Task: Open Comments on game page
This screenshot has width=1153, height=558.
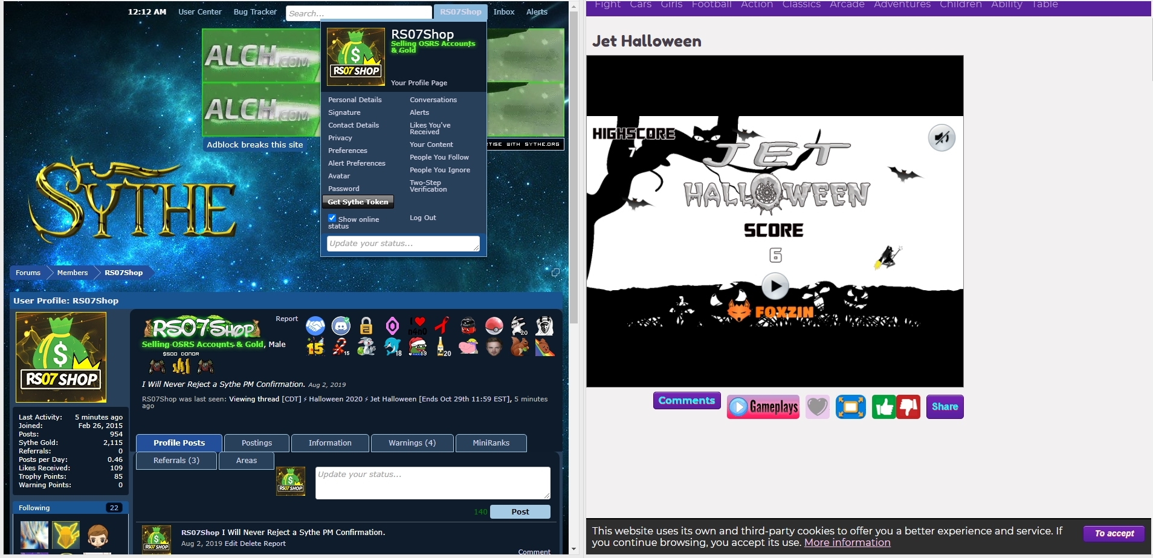Action: coord(686,401)
